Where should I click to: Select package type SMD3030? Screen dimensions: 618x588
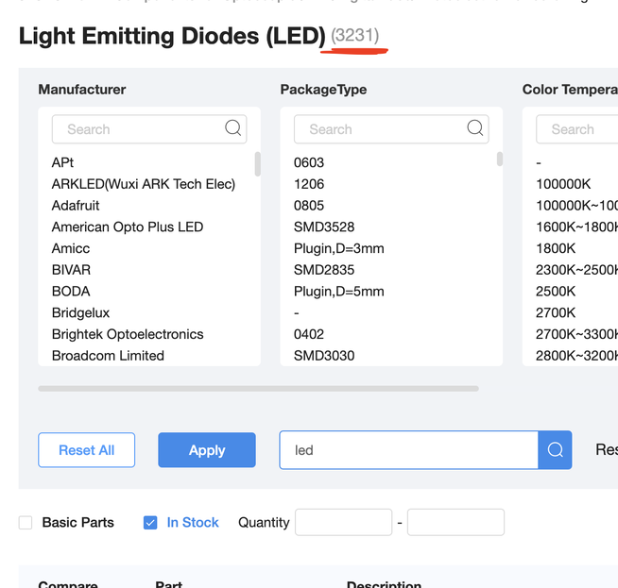(324, 356)
